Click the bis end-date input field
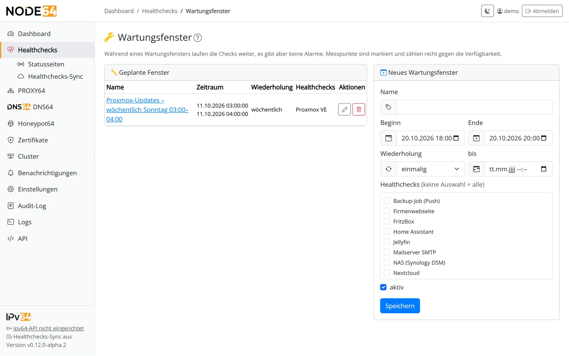The width and height of the screenshot is (569, 356). (x=518, y=169)
